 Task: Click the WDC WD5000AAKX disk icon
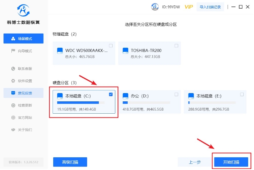click(x=60, y=50)
